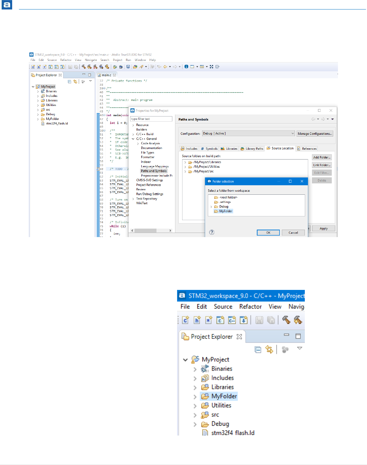The height and width of the screenshot is (465, 367).
Task: Maximize the enlarged Project Explorer panel
Action: 298,336
